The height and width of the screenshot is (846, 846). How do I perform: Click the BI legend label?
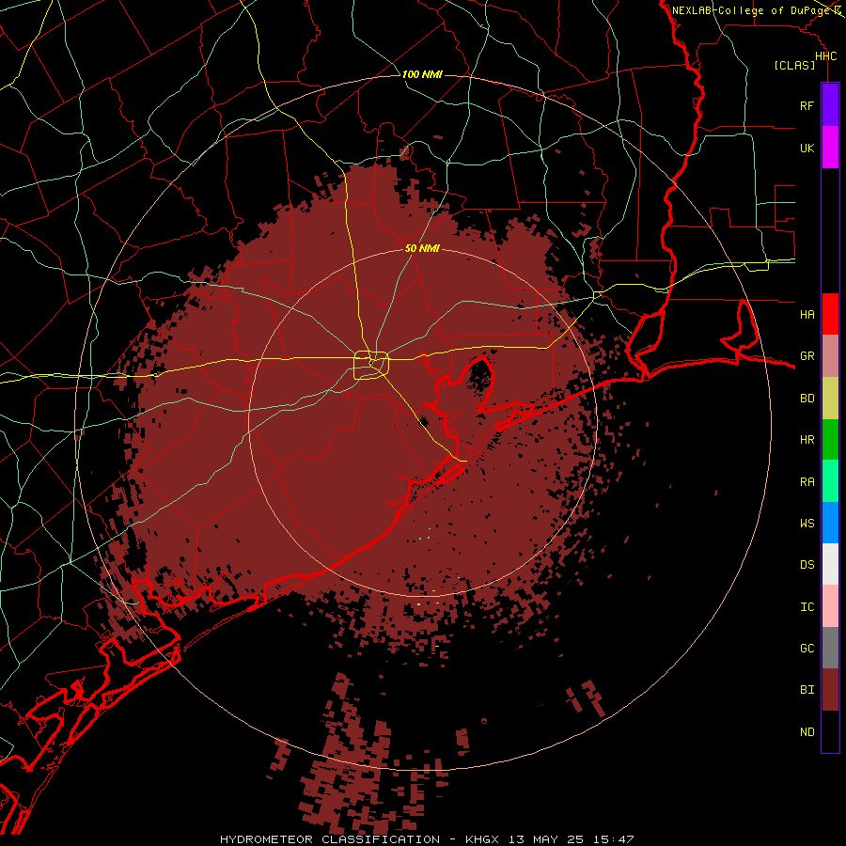click(x=807, y=690)
